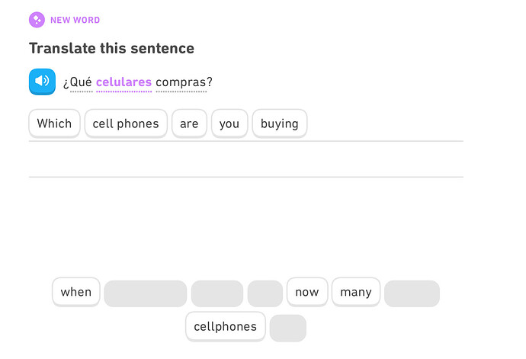The image size is (526, 359).
Task: Show hint for the word "compras?"
Action: [x=184, y=82]
